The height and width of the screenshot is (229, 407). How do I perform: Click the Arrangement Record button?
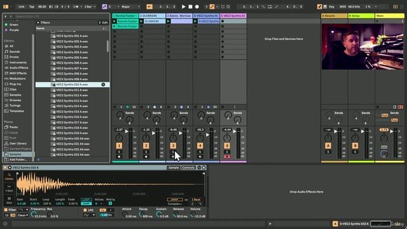point(197,6)
